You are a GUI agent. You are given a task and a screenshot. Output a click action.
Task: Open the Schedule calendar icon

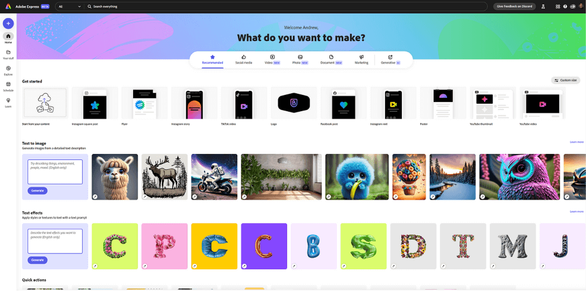click(x=8, y=87)
